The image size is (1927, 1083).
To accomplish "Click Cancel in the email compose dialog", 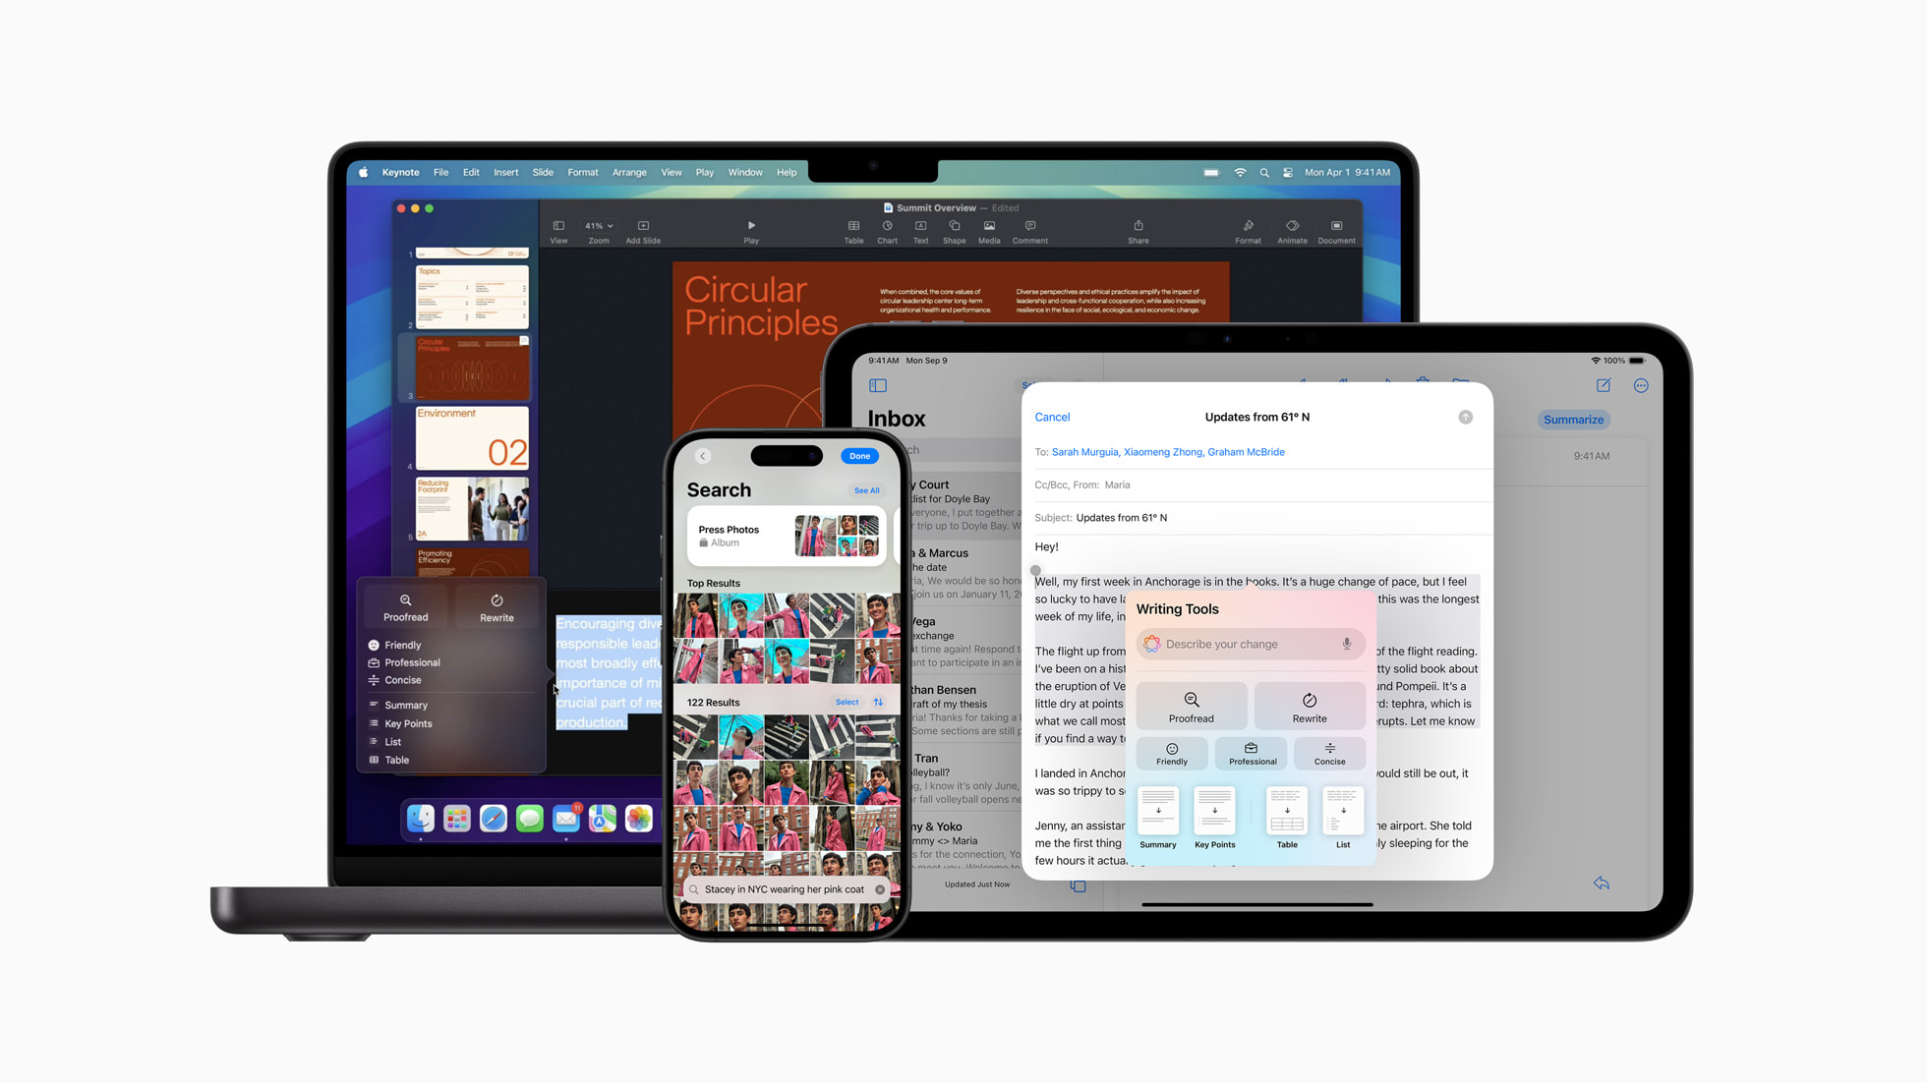I will [x=1054, y=417].
